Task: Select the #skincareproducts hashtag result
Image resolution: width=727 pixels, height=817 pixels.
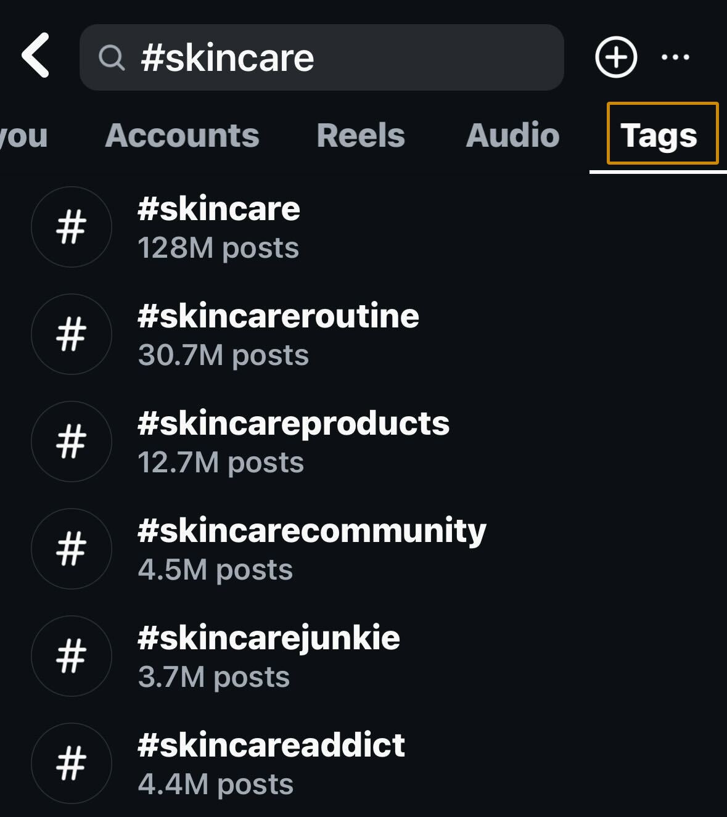Action: (294, 441)
